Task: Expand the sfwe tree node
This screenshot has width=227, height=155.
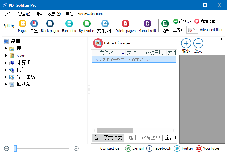Action: click(x=6, y=55)
